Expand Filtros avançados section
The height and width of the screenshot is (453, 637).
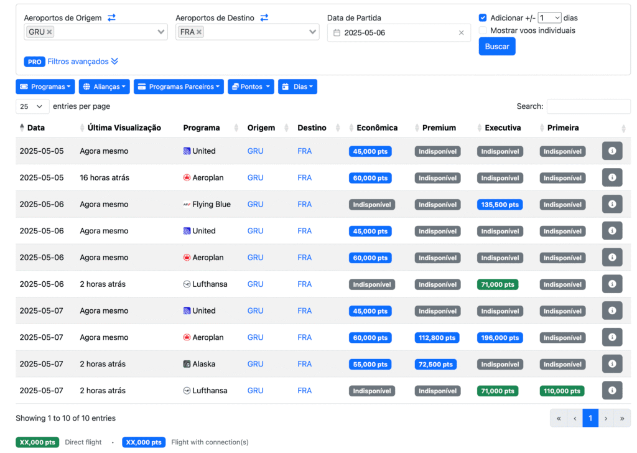point(83,62)
